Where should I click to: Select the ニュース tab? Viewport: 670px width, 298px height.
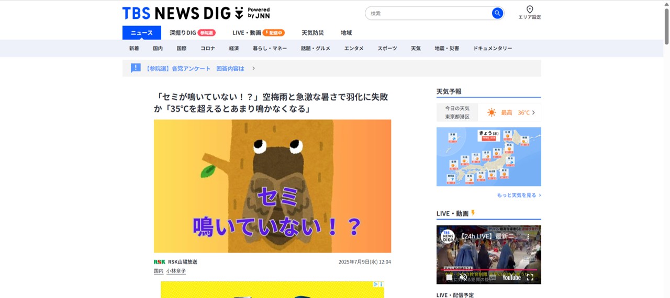[142, 32]
